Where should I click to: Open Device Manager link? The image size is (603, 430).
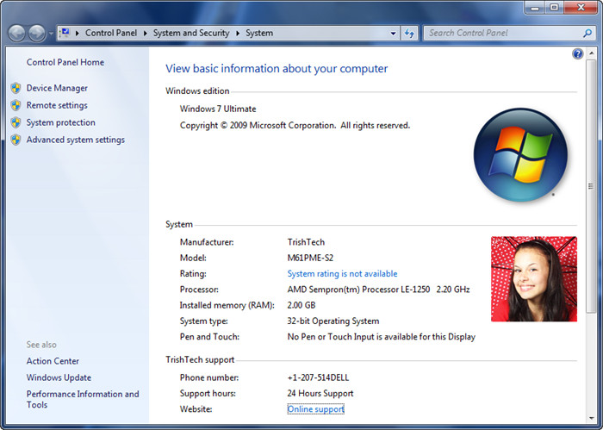coord(57,88)
